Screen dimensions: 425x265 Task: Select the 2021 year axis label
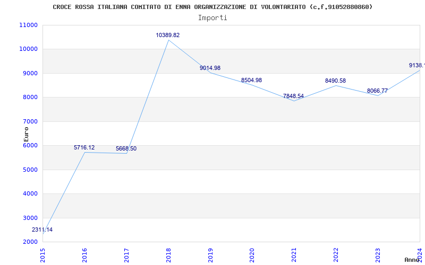click(294, 255)
